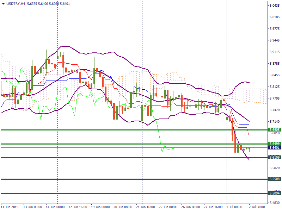Select the 5.6499 green price label
Image resolution: width=282 pixels, height=211 pixels.
pyautogui.click(x=274, y=144)
